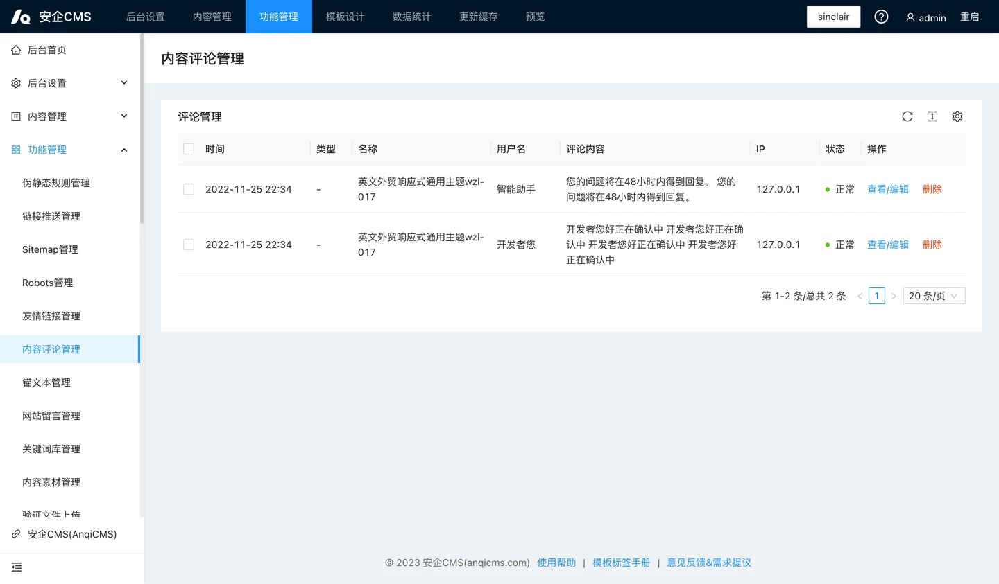Click 第 1-2 条/总共 2 条 pagination summary
Viewport: 999px width, 584px height.
tap(804, 296)
